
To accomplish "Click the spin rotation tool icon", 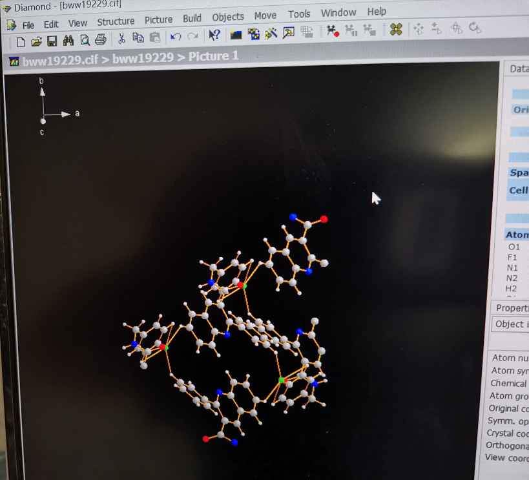I will coord(475,28).
